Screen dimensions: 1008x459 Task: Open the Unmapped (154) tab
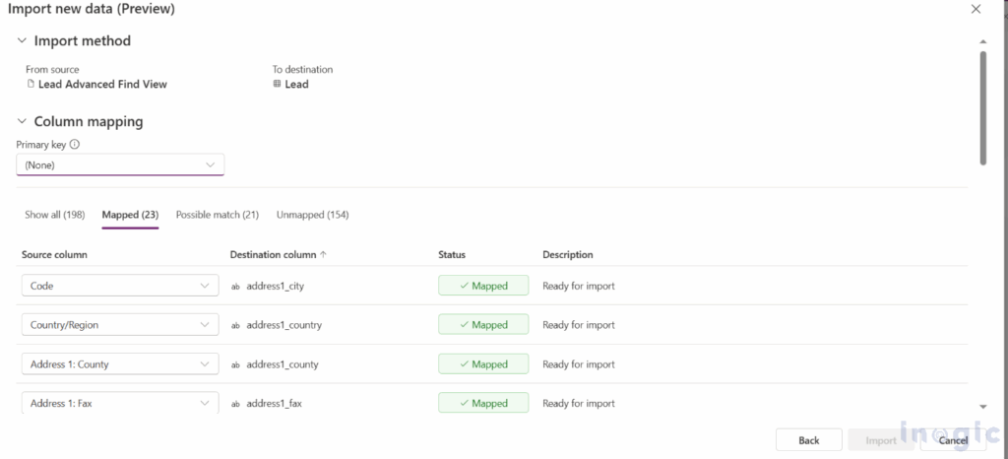[312, 215]
